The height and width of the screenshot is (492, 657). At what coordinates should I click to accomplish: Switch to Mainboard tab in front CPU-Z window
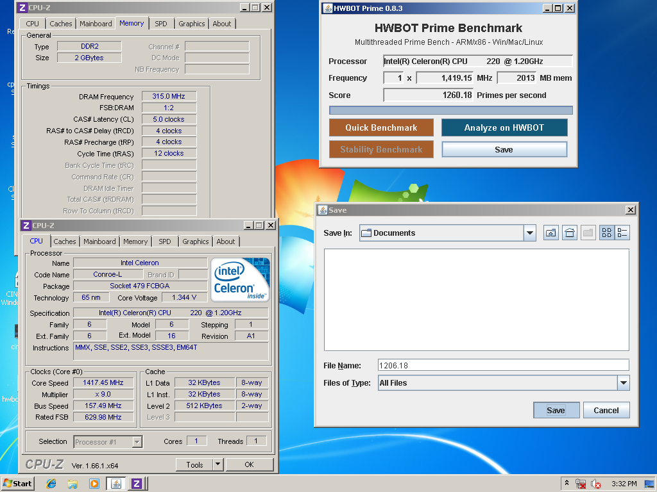(99, 242)
